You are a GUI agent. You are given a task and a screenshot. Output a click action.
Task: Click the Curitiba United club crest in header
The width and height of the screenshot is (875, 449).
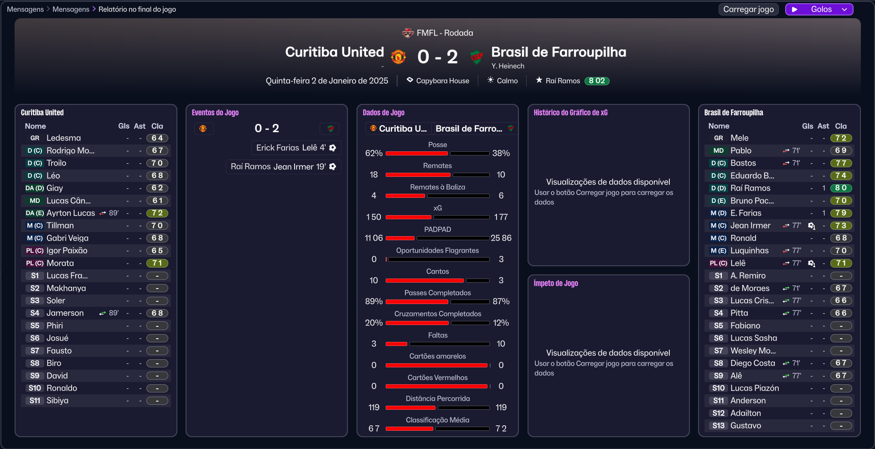point(398,57)
